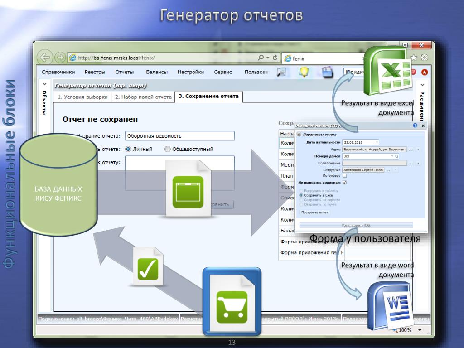Open the Справочники menu
This screenshot has height=348, width=464.
[x=58, y=72]
